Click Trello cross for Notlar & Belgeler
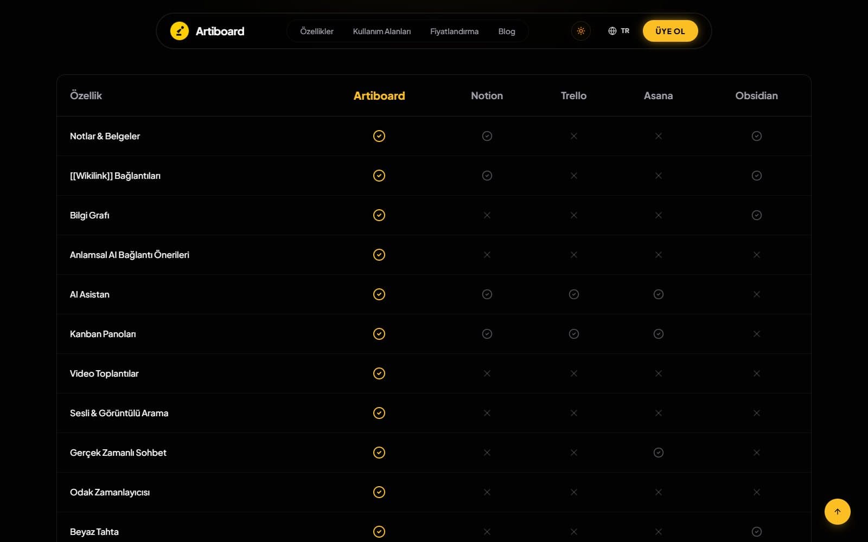Screen dimensions: 868x542 (x=574, y=136)
